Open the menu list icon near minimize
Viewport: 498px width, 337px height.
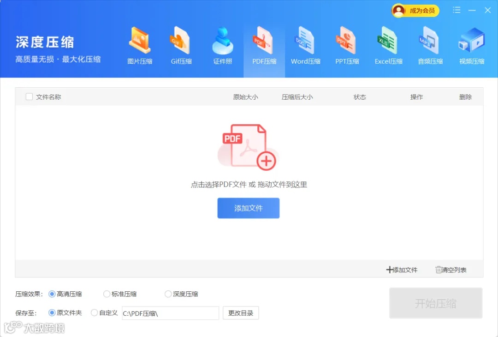tap(456, 10)
